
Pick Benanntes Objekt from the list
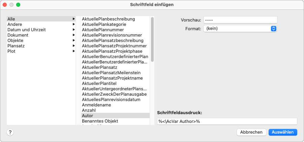coord(100,121)
